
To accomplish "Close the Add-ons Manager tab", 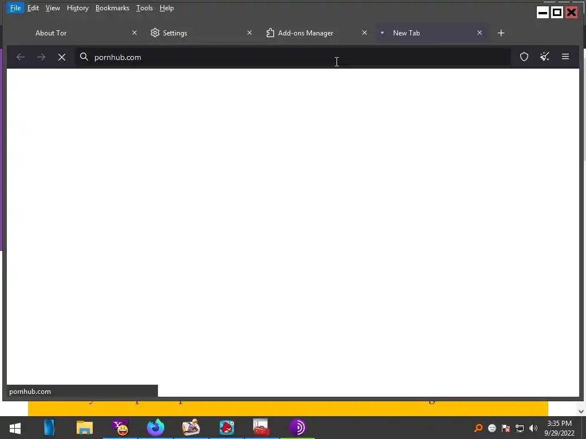I will pos(365,33).
